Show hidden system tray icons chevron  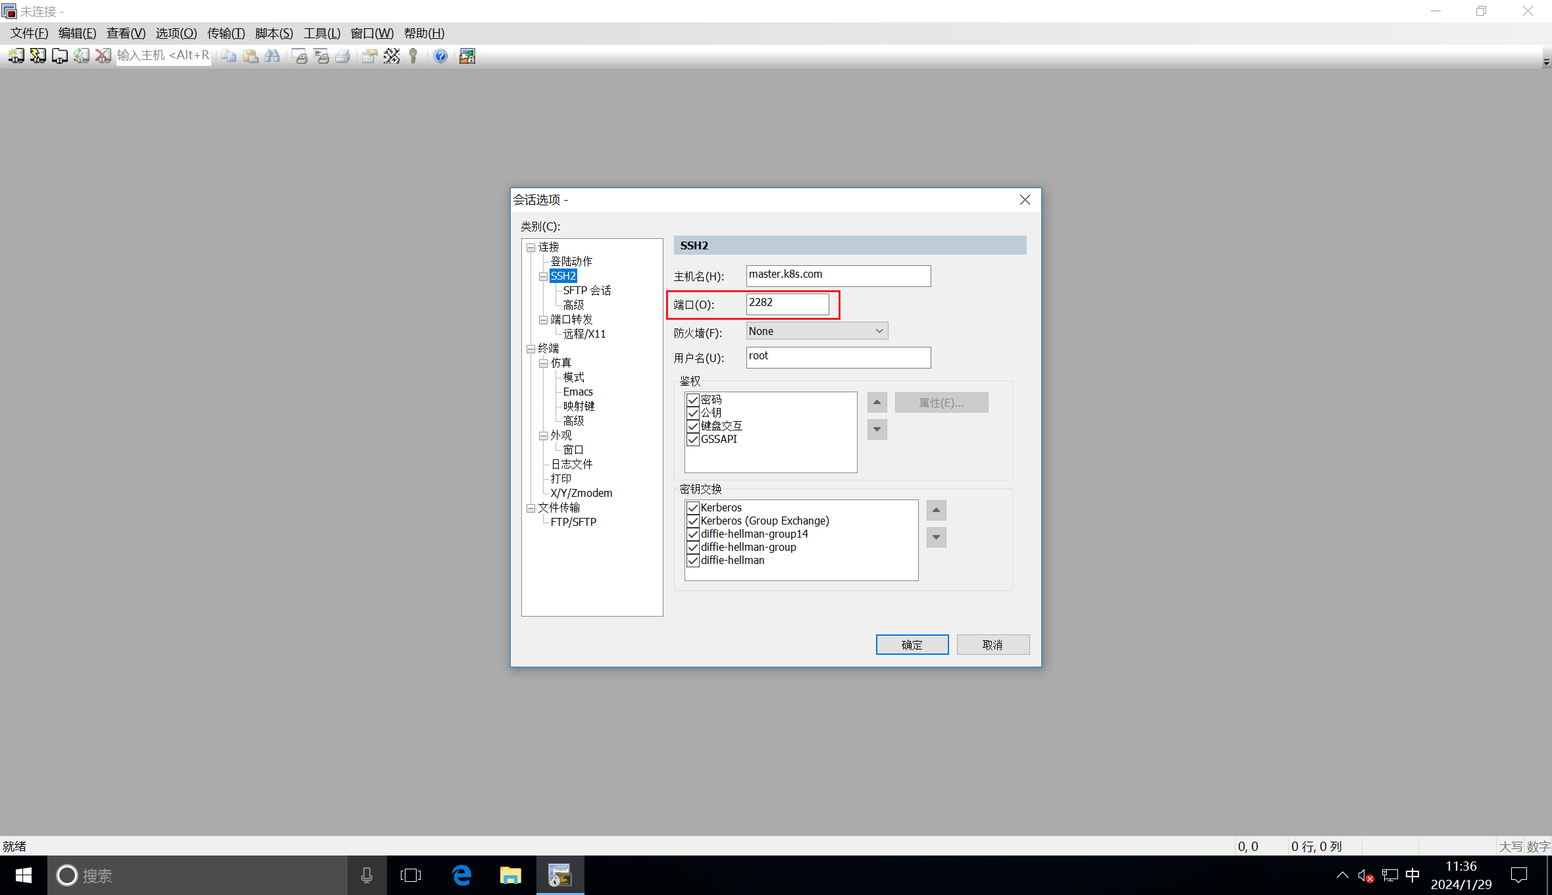[x=1342, y=875]
